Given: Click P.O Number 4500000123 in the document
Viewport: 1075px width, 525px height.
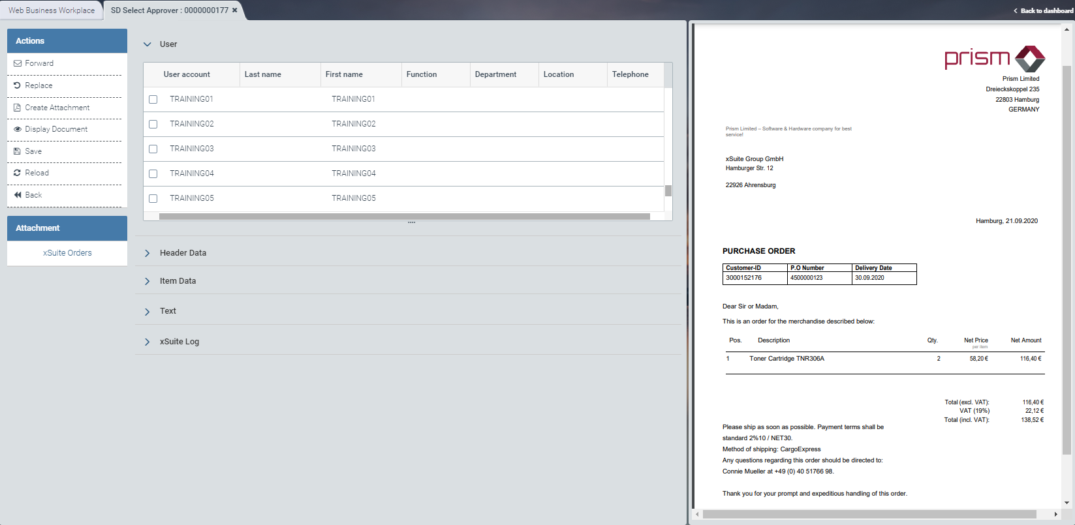Looking at the screenshot, I should coord(806,278).
